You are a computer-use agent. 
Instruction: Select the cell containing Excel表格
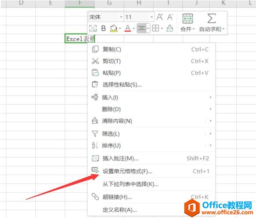tap(80, 39)
